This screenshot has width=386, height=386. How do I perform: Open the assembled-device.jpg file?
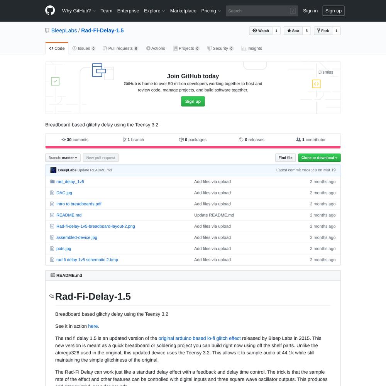point(77,237)
